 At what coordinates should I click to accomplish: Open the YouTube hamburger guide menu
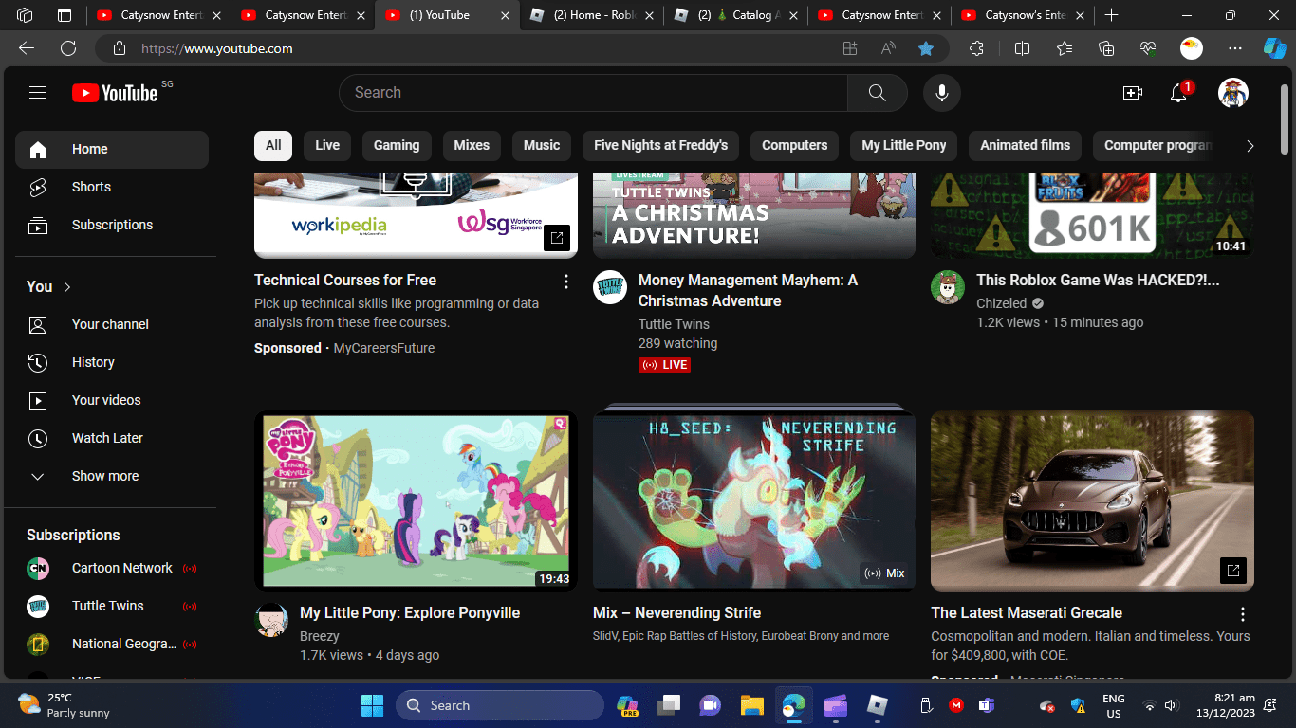coord(38,93)
